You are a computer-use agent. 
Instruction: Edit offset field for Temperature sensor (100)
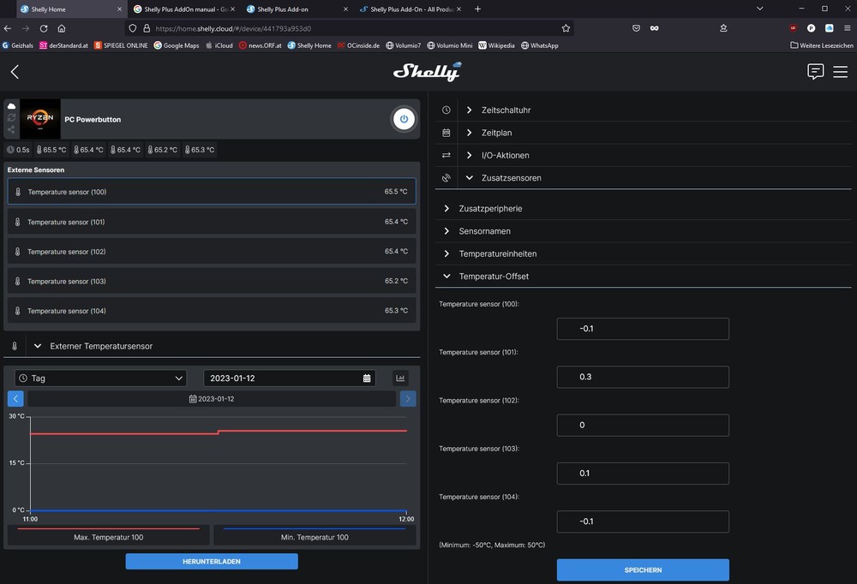pos(643,329)
